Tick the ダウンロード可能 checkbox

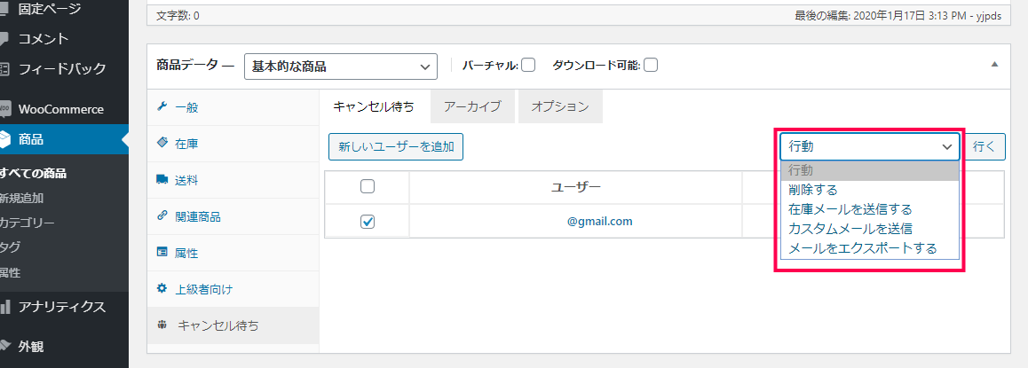pyautogui.click(x=651, y=65)
